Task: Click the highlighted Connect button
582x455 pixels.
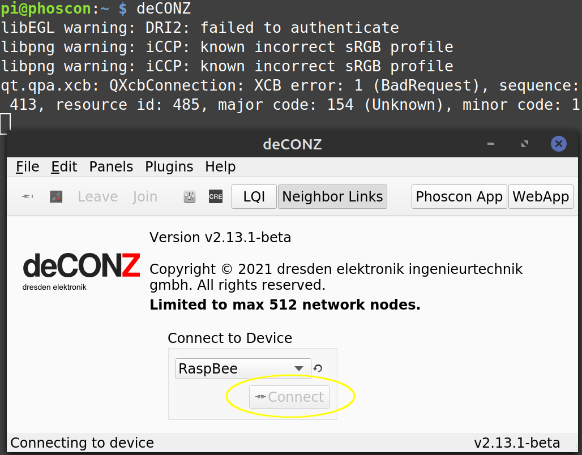Action: (x=289, y=397)
